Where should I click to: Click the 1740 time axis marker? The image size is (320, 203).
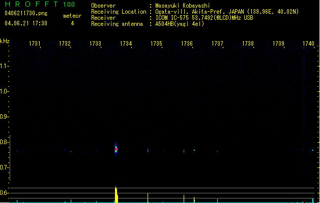click(x=308, y=44)
